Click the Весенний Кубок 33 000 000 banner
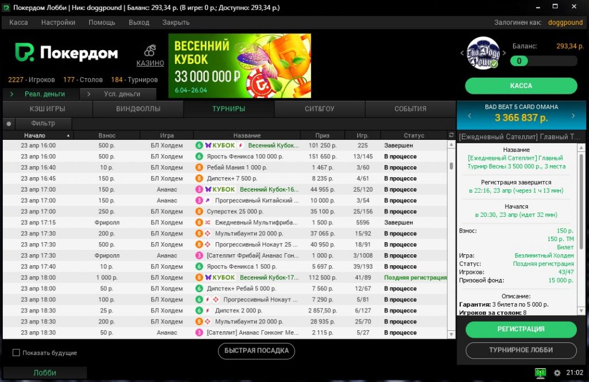 (240, 66)
